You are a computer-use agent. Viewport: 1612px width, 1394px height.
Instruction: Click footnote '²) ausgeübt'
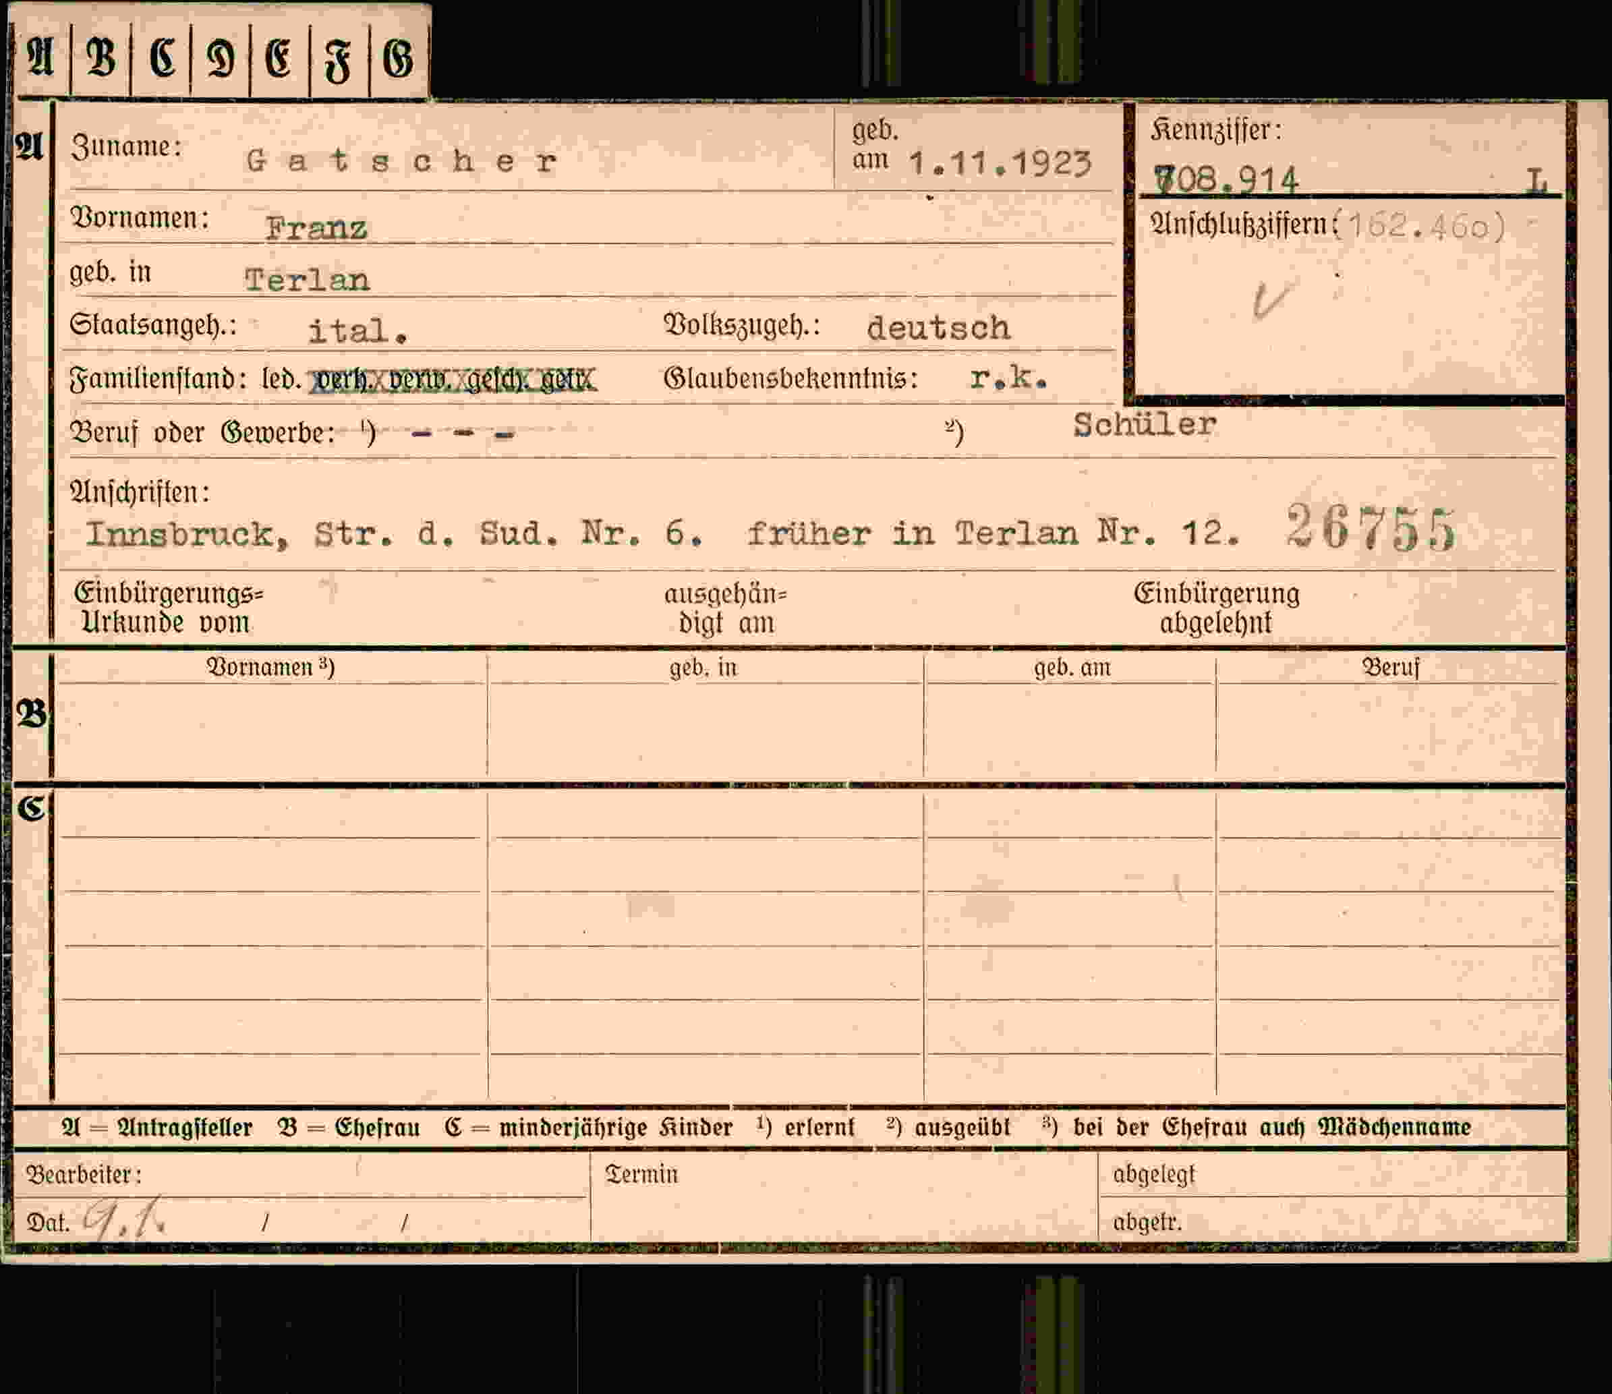tap(948, 1126)
